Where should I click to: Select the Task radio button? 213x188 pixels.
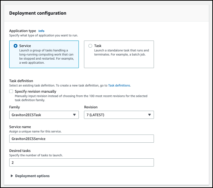pos(90,46)
